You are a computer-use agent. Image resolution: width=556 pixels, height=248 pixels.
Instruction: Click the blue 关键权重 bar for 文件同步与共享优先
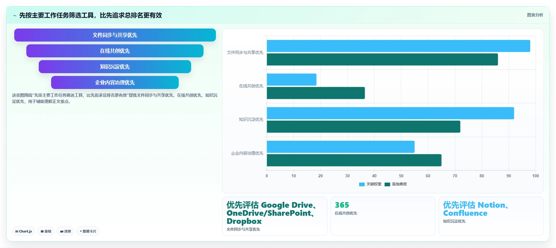pos(398,46)
